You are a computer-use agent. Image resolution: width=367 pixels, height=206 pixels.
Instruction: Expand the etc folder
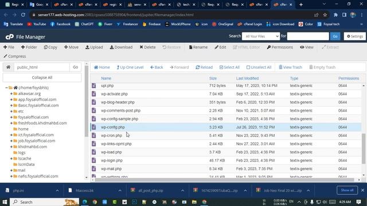[x=11, y=112]
